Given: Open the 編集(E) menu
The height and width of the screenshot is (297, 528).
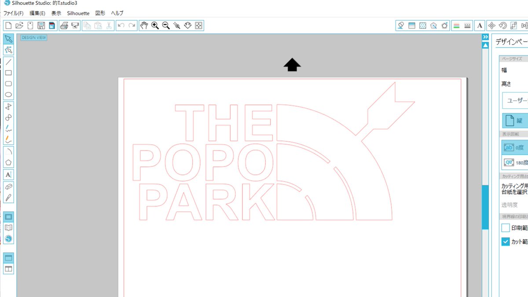Looking at the screenshot, I should 37,13.
